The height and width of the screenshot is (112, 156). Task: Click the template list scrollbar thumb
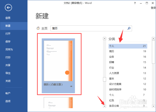tap(104, 79)
